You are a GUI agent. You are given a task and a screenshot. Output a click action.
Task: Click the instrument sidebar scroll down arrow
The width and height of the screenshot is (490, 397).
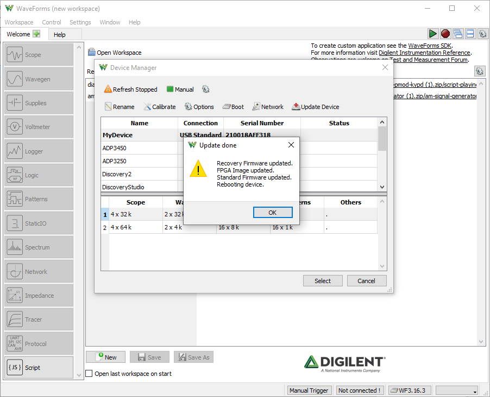click(79, 375)
